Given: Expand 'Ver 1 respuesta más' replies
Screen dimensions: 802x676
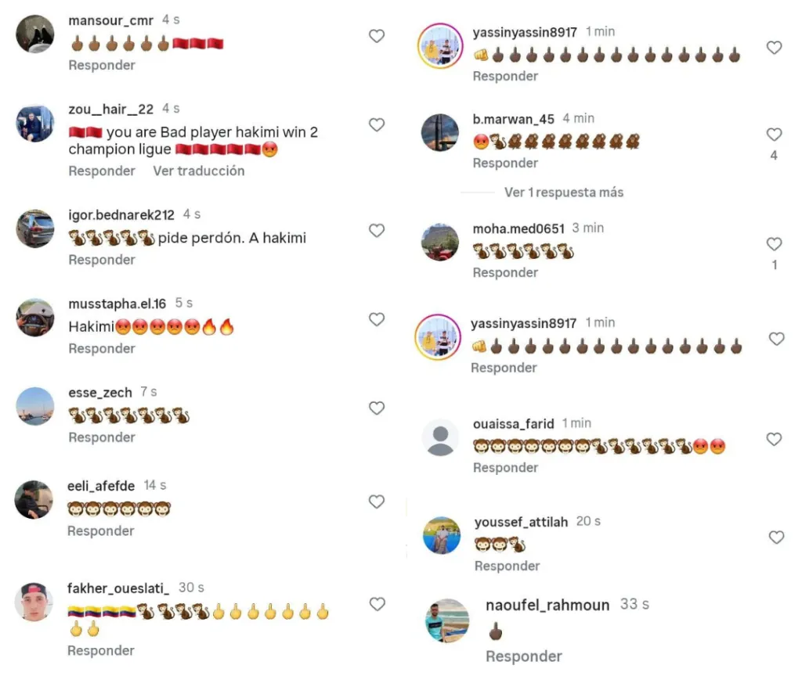Looking at the screenshot, I should 564,192.
